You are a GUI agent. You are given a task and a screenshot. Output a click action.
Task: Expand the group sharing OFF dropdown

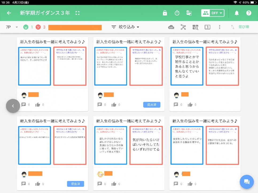tap(213, 13)
